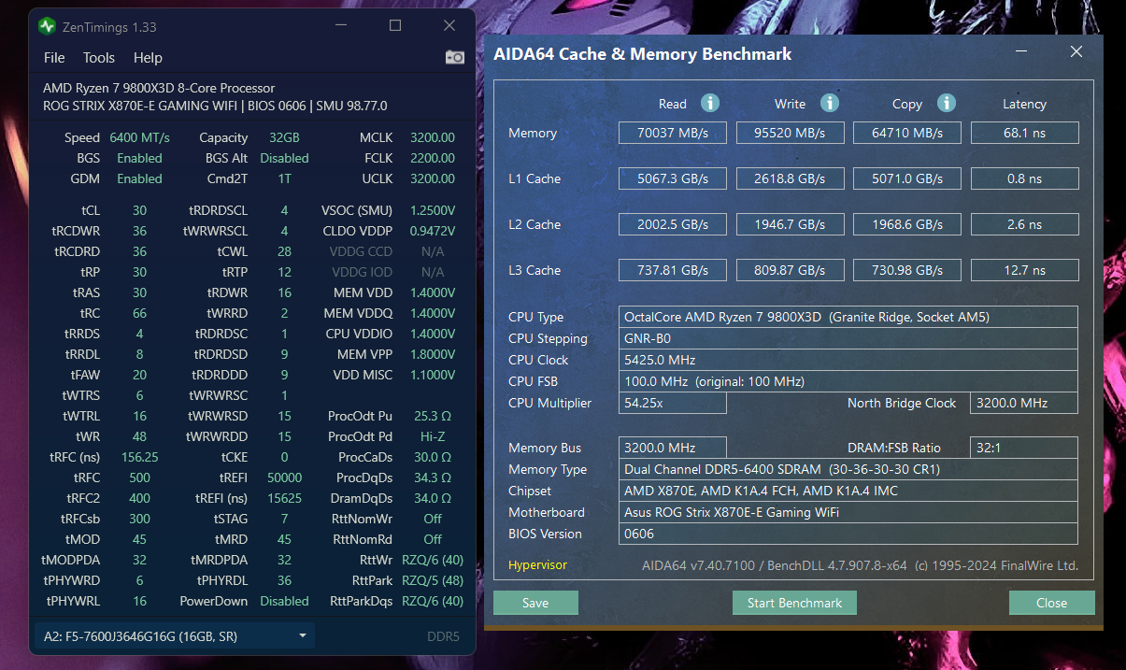
Task: Click the Close button in AIDA64
Action: tap(1051, 603)
